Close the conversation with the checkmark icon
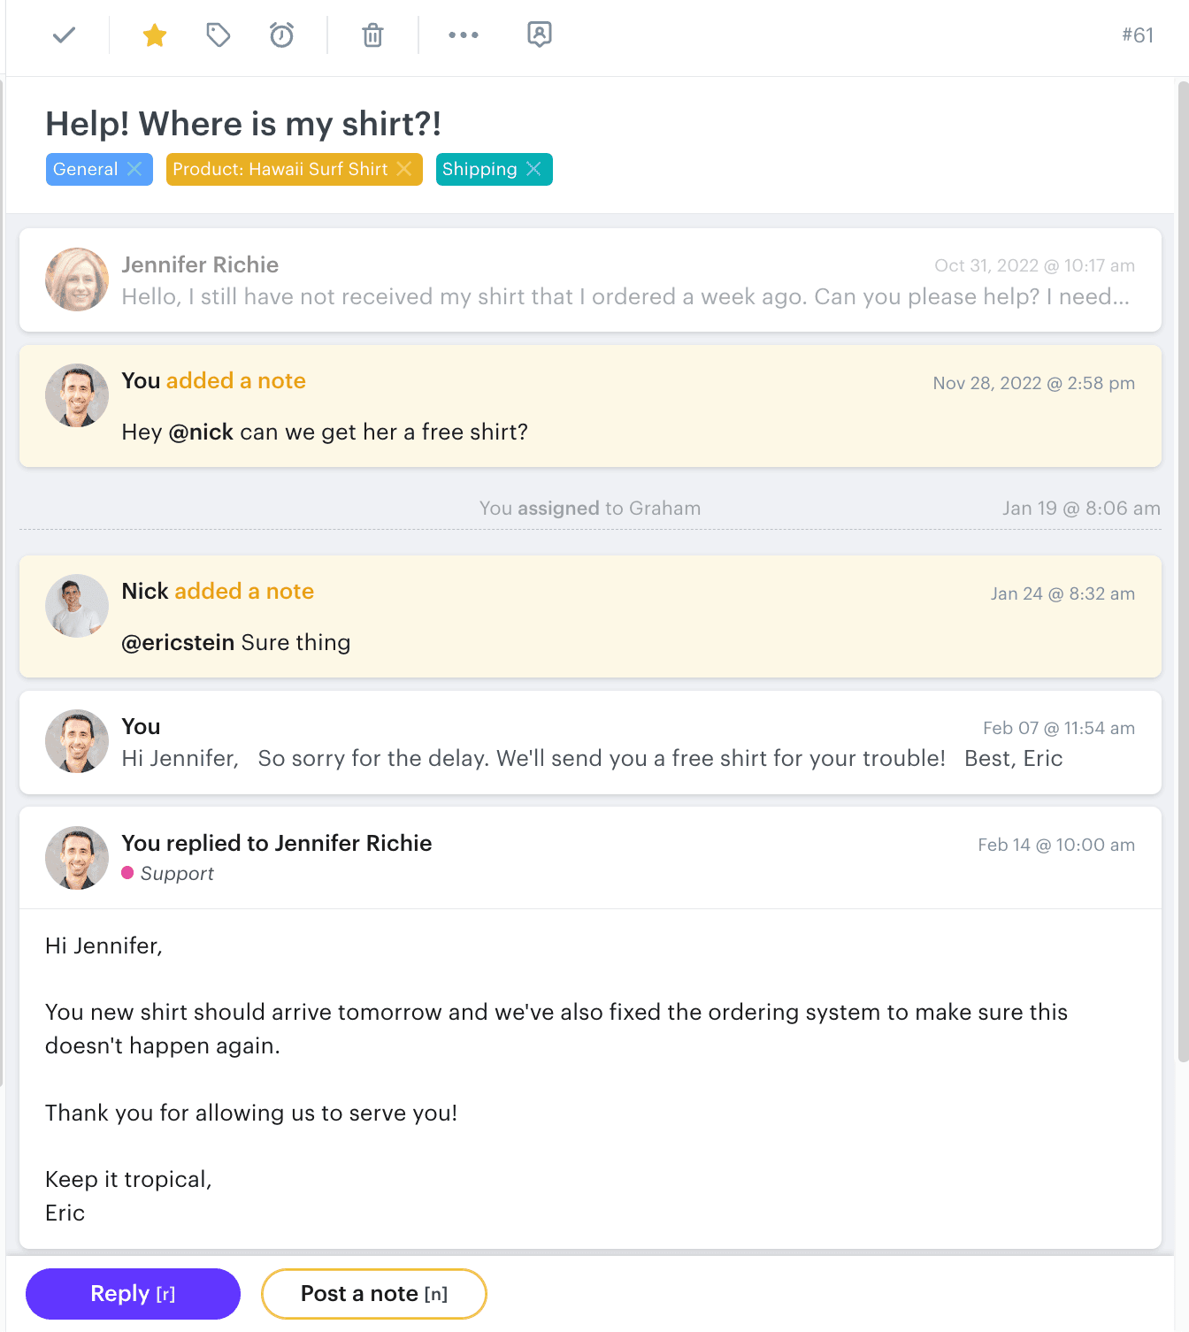The height and width of the screenshot is (1332, 1189). [64, 35]
